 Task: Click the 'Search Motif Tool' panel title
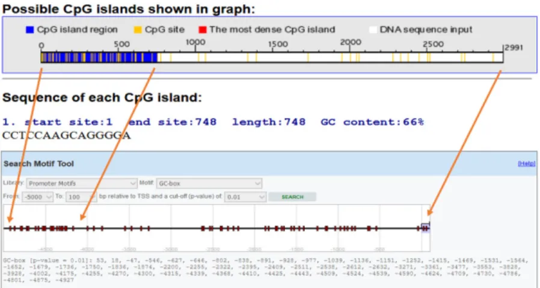38,164
